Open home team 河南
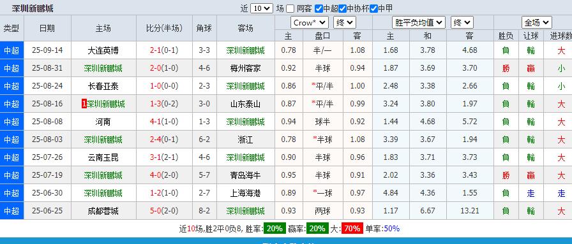The width and height of the screenshot is (572, 244). coord(103,122)
